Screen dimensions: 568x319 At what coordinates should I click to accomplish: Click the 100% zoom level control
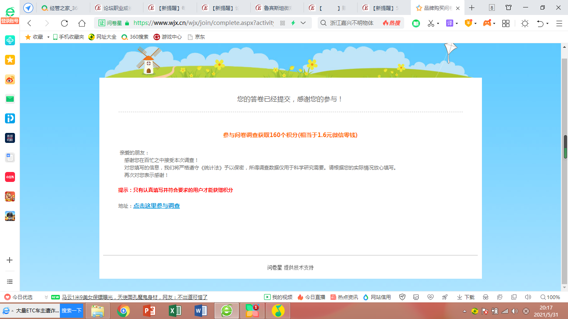coord(550,297)
